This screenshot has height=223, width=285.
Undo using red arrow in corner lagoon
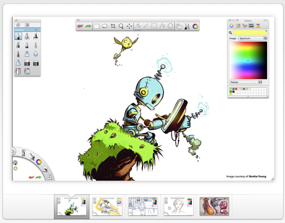(31, 177)
